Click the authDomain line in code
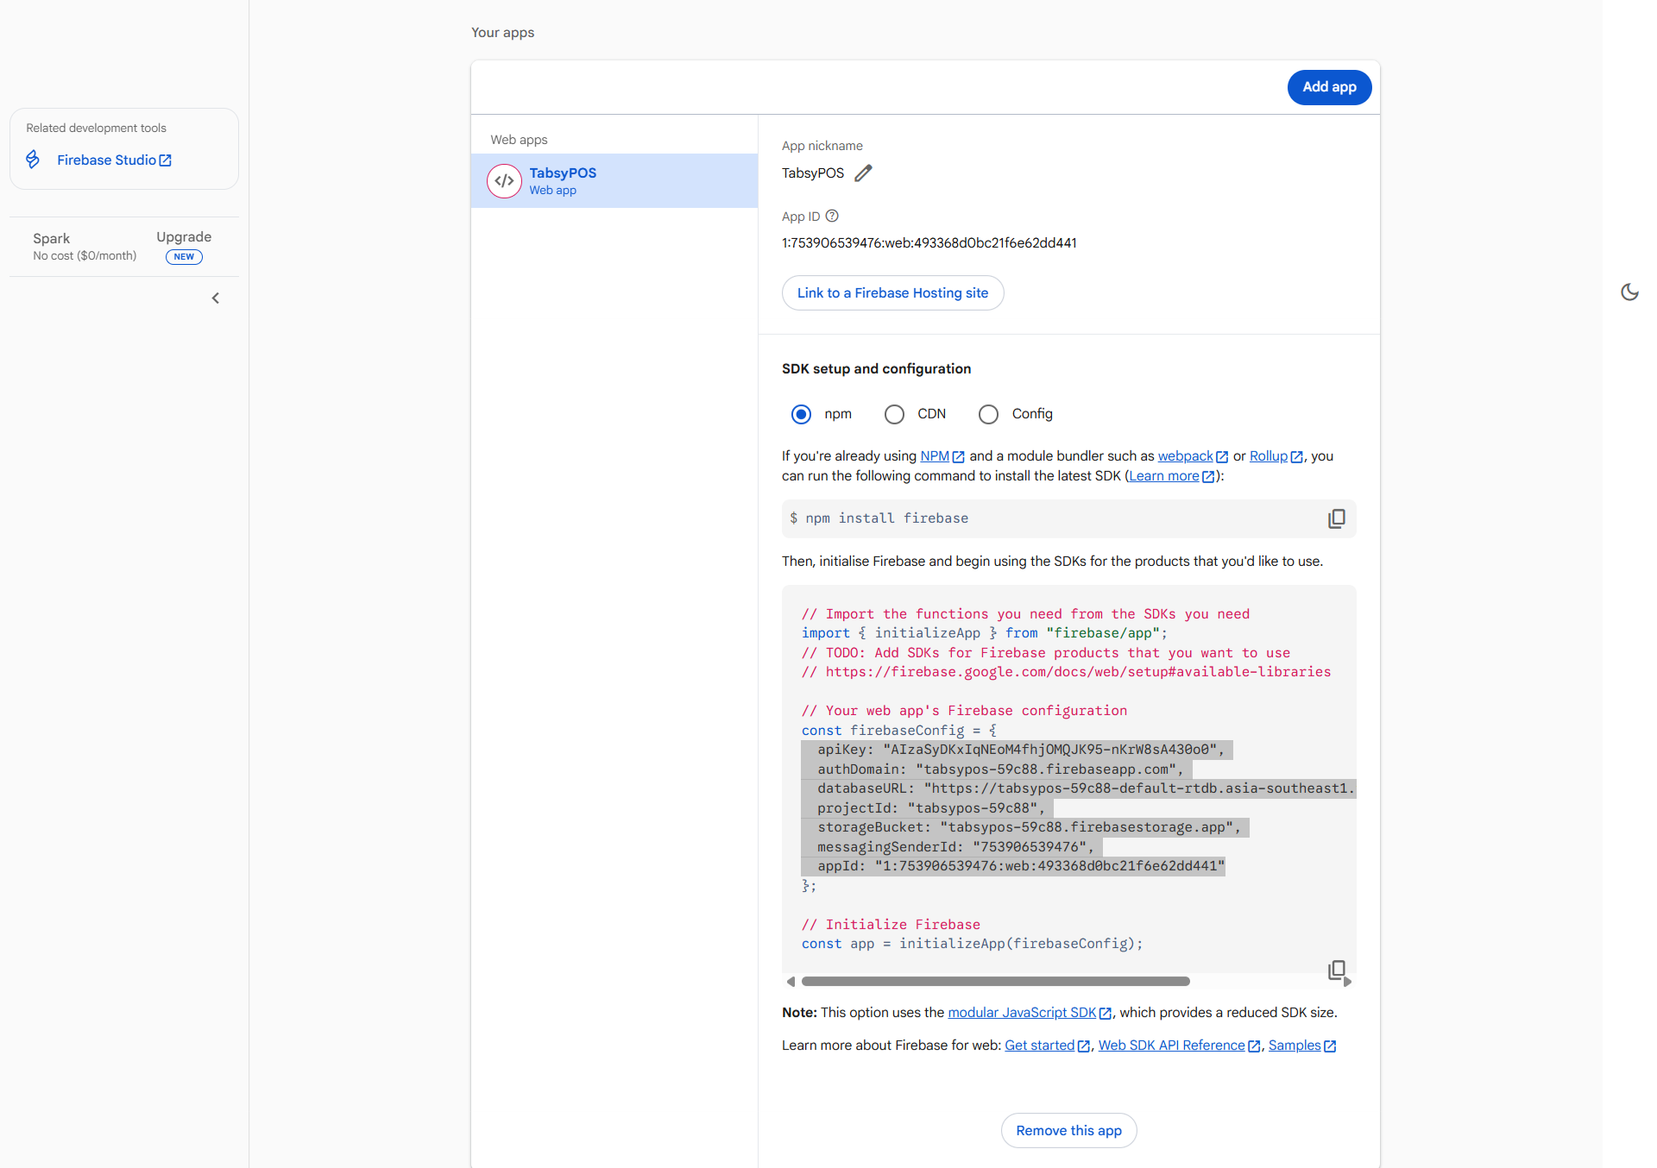Viewport: 1657px width, 1168px height. click(1000, 769)
